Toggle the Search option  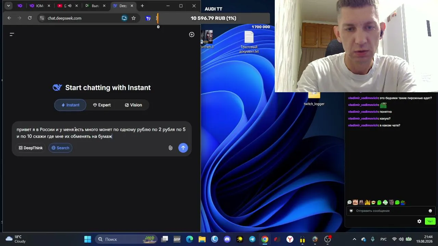(x=60, y=148)
